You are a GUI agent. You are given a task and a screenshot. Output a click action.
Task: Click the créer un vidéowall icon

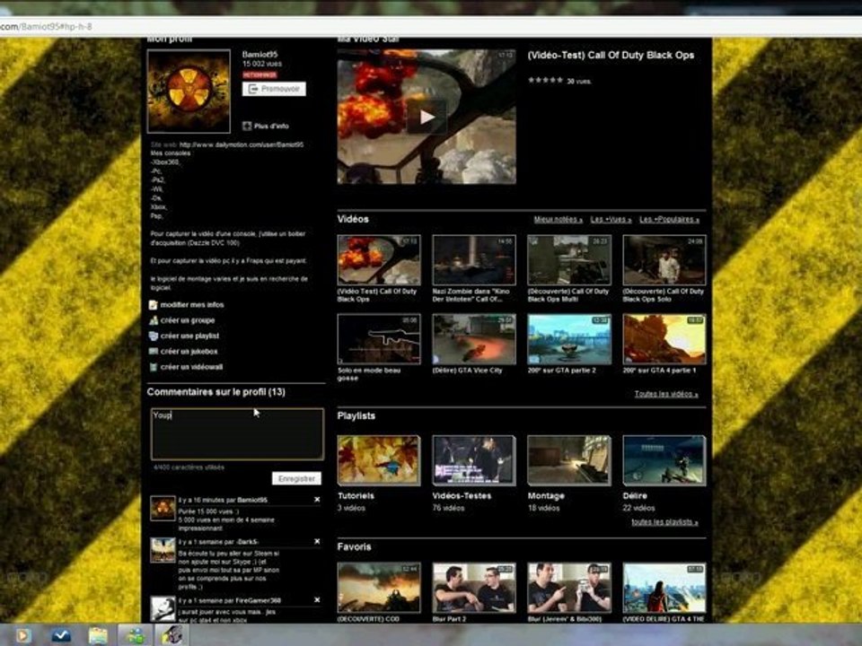(154, 366)
